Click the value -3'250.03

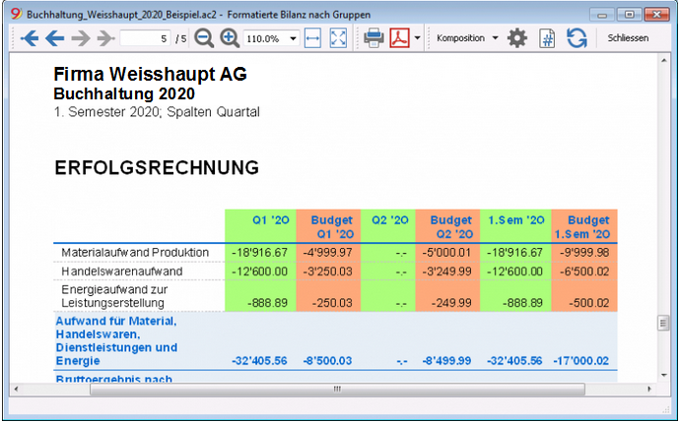[327, 271]
